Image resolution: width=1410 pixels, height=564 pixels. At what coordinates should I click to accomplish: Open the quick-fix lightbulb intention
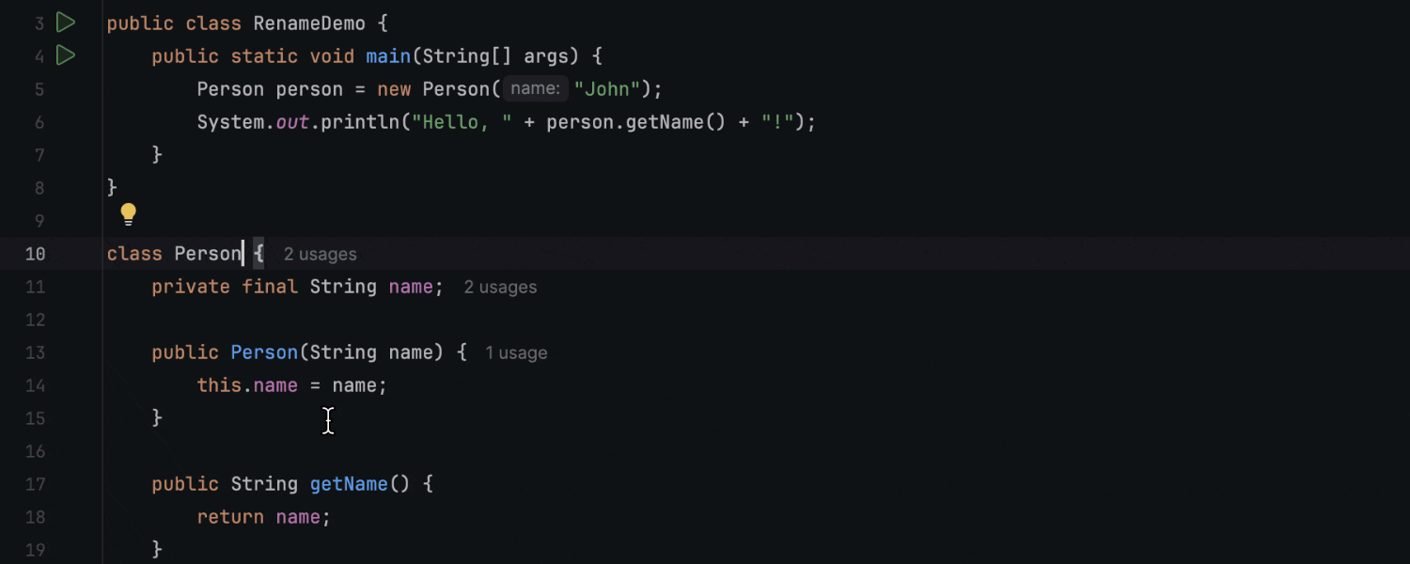128,214
